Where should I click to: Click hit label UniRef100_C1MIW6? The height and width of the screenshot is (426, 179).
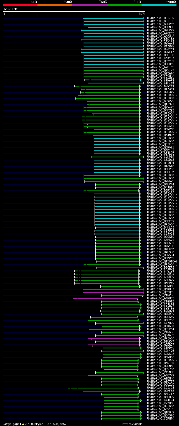[161, 83]
